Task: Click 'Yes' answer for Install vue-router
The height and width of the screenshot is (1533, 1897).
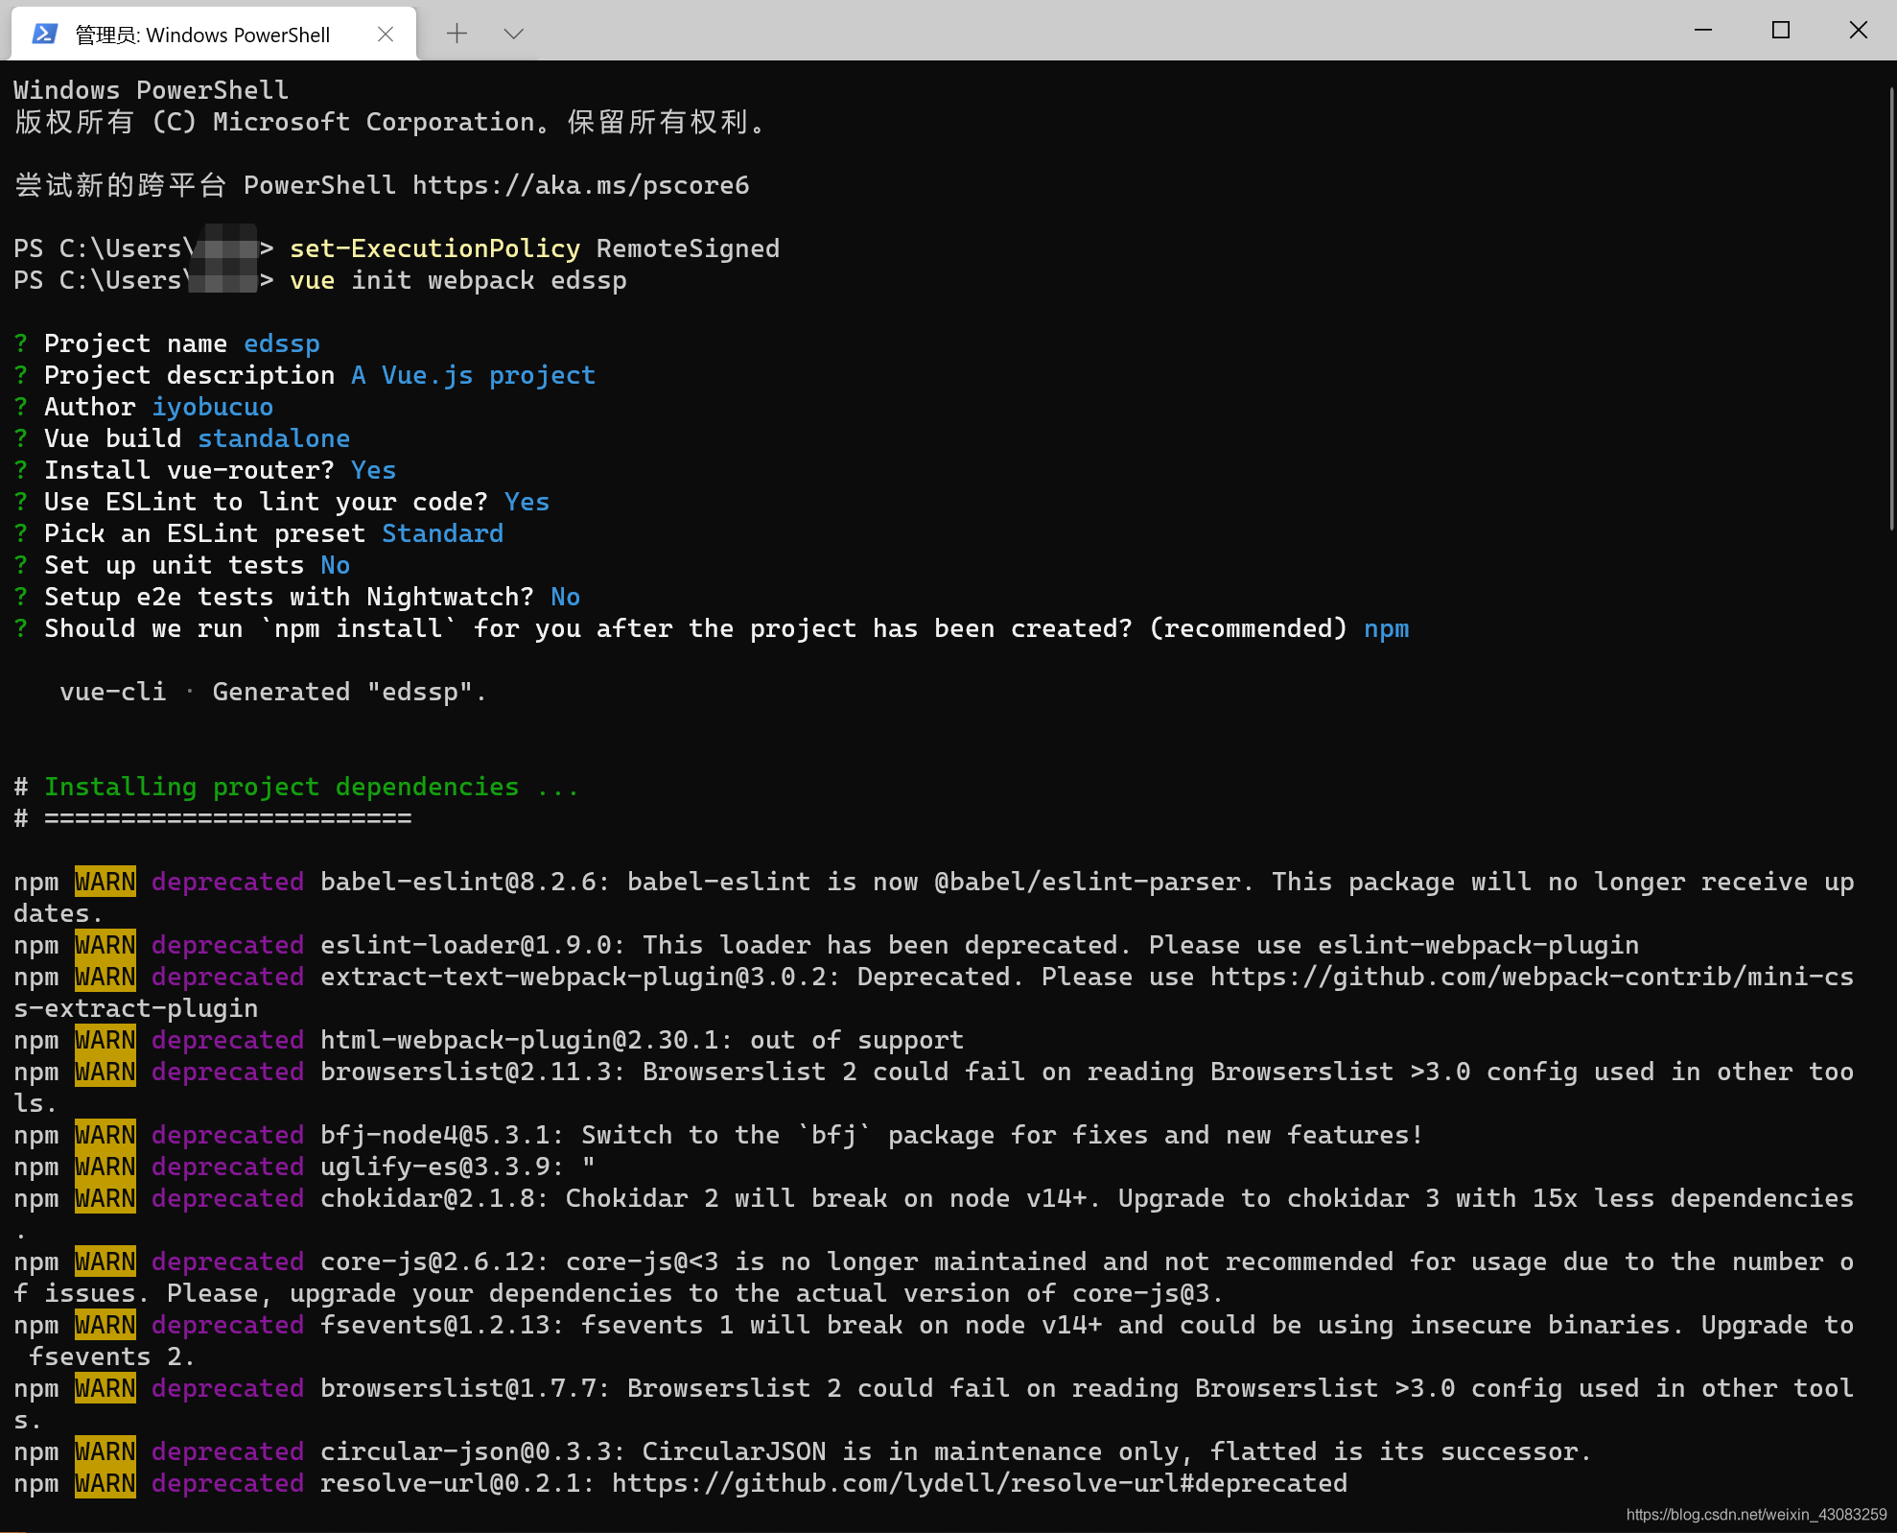Action: pos(374,470)
